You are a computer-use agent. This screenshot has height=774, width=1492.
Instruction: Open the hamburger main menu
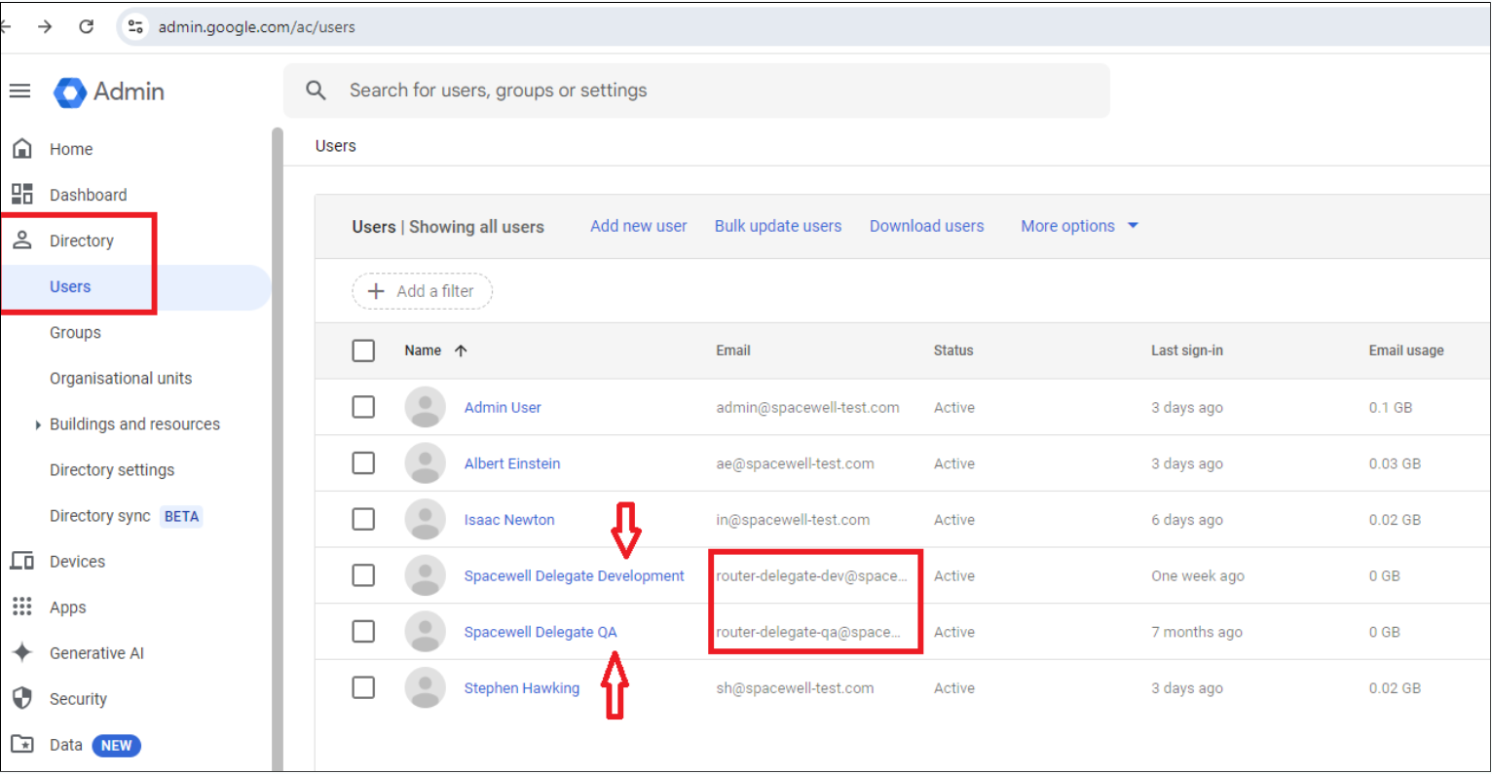pos(20,92)
